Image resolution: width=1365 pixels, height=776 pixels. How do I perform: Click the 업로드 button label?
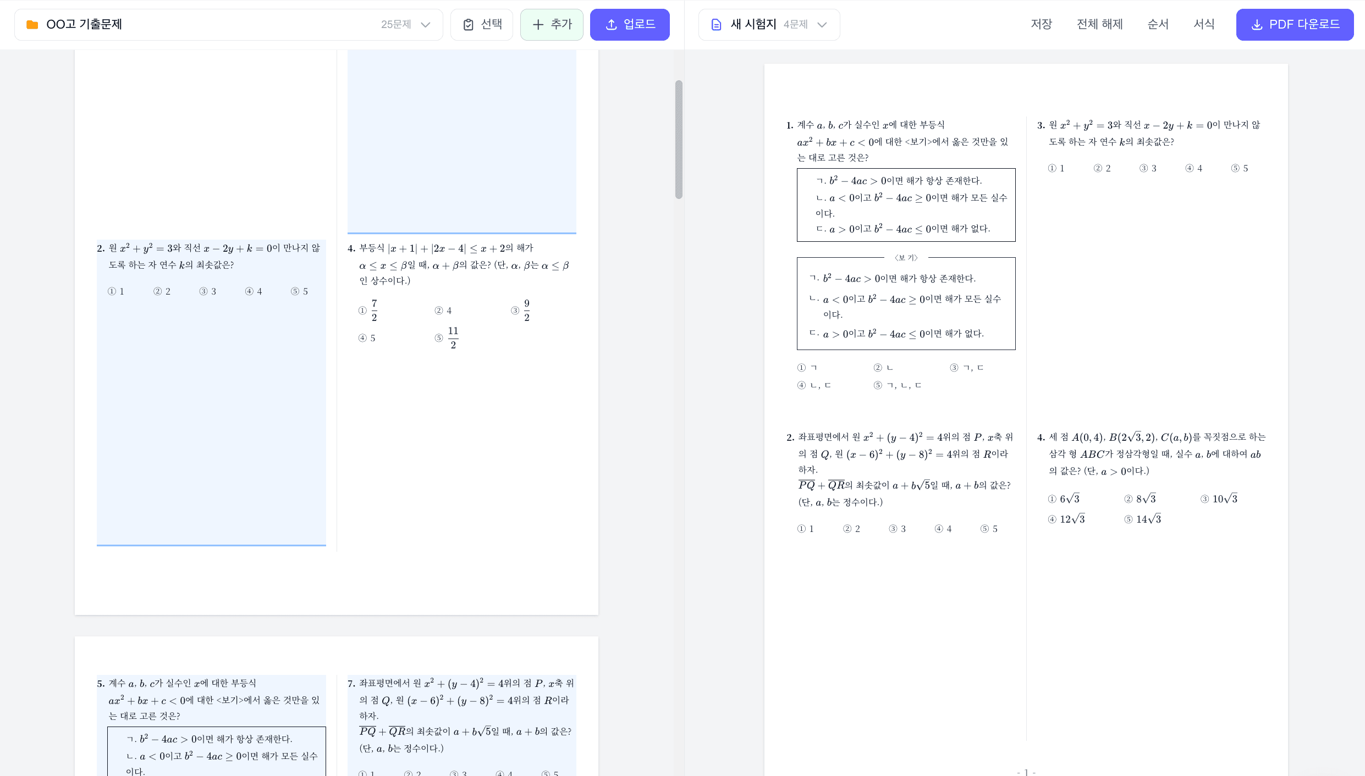pyautogui.click(x=640, y=24)
